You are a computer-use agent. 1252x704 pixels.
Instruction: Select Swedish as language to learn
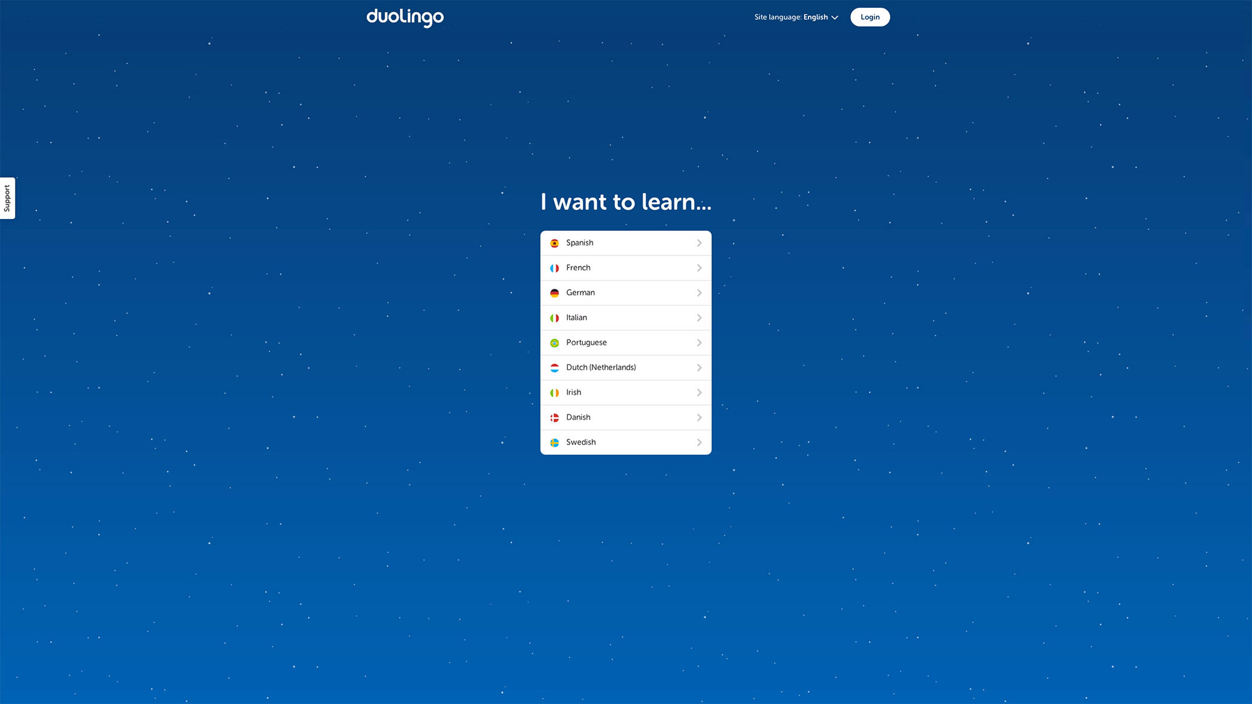625,443
